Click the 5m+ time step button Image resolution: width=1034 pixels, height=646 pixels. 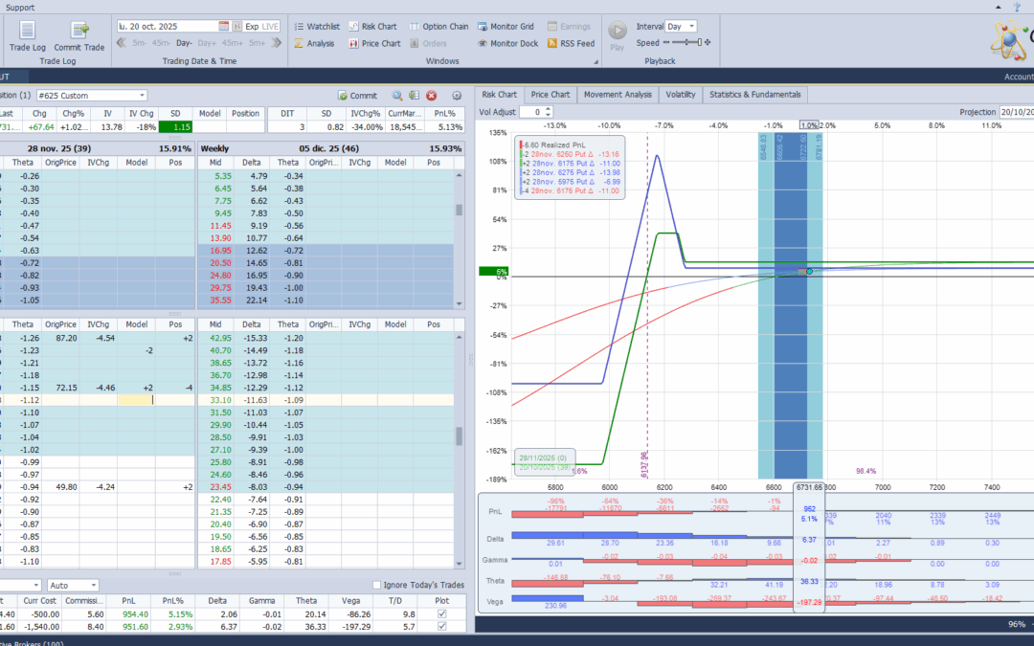click(x=257, y=43)
